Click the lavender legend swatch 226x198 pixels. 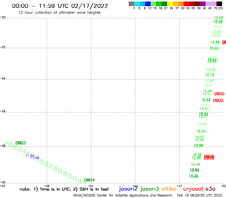208,4
